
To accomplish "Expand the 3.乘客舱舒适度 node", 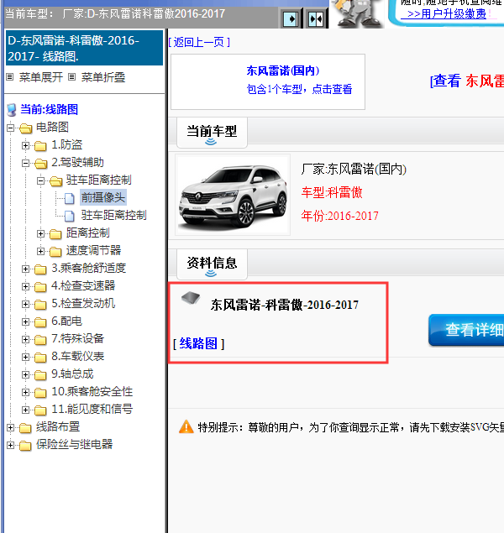I will click(x=25, y=269).
